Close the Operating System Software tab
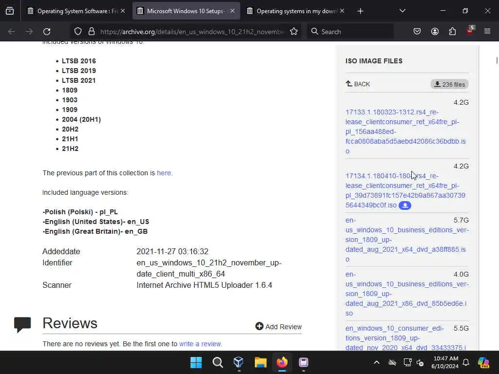The width and height of the screenshot is (499, 374). (123, 11)
